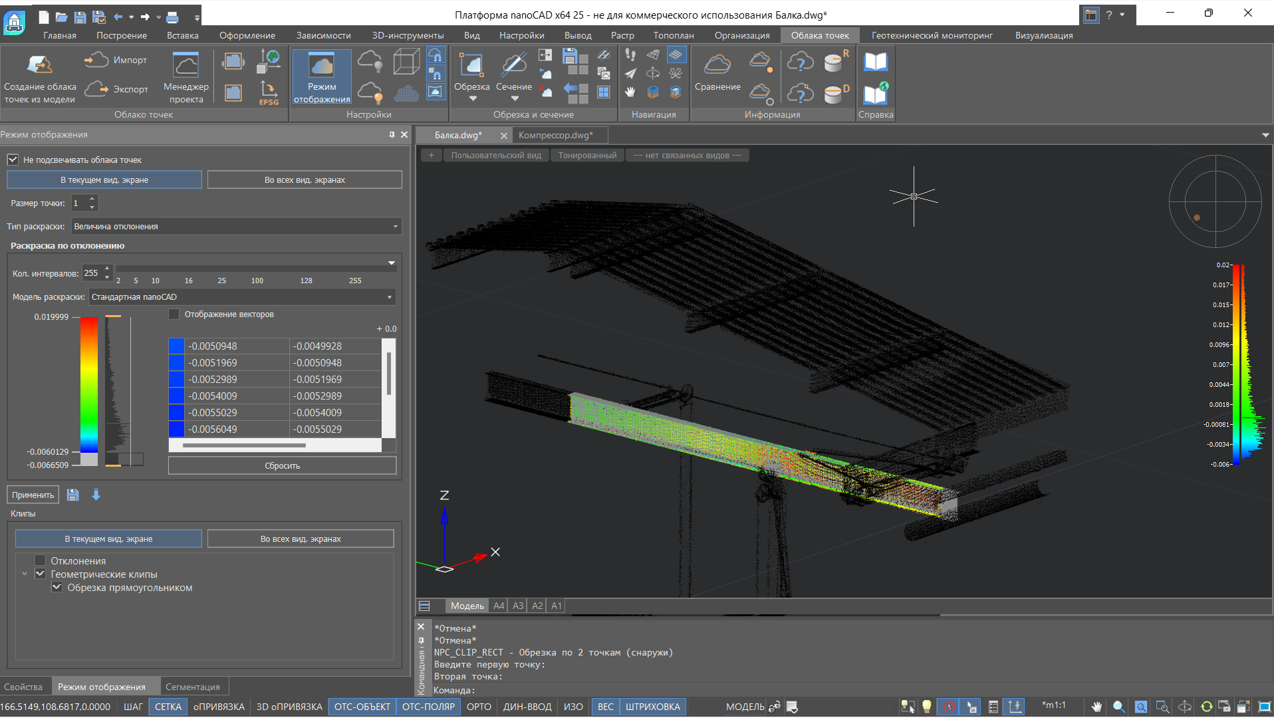The height and width of the screenshot is (718, 1274).
Task: Click the EPSG coordinate system icon
Action: pos(269,93)
